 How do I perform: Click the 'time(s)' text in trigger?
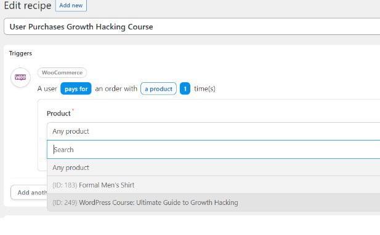(x=205, y=88)
